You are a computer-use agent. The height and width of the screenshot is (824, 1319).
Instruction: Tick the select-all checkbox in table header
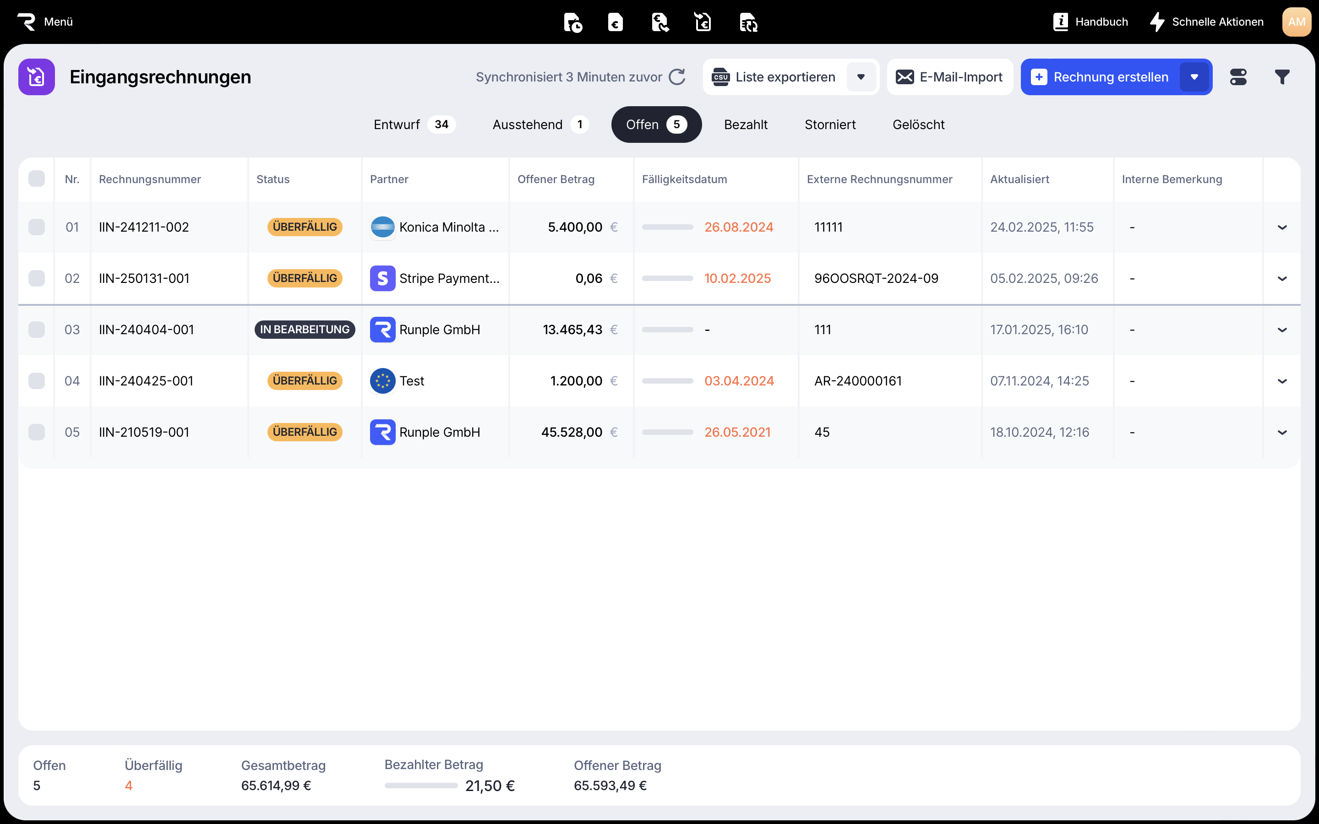pyautogui.click(x=37, y=179)
